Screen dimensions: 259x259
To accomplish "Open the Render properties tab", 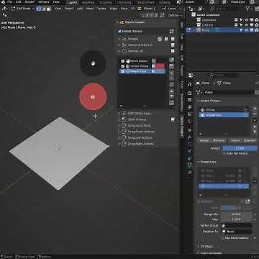I will point(190,93).
